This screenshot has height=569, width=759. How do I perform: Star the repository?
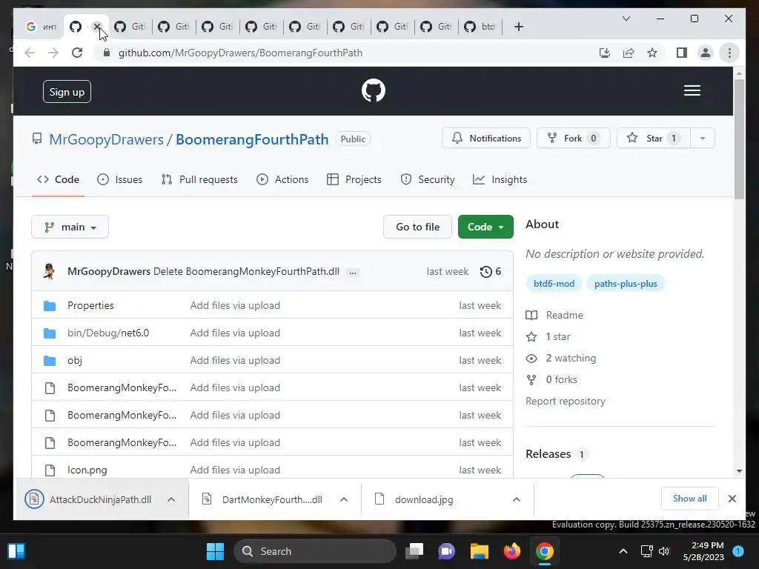pos(654,139)
